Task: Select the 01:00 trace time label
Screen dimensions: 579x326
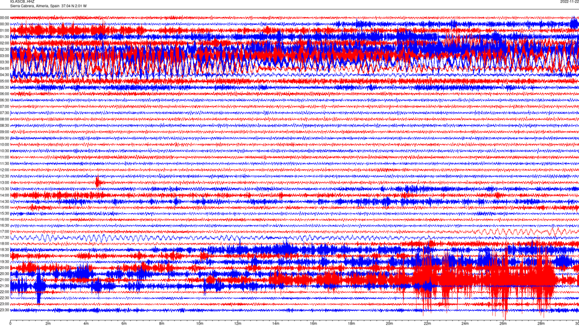Action: [x=4, y=30]
